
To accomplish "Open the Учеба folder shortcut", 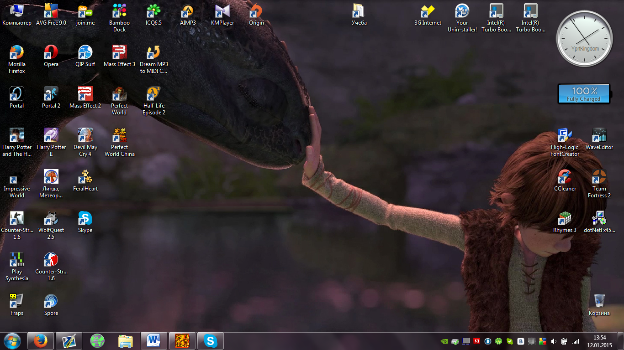I will (x=359, y=15).
